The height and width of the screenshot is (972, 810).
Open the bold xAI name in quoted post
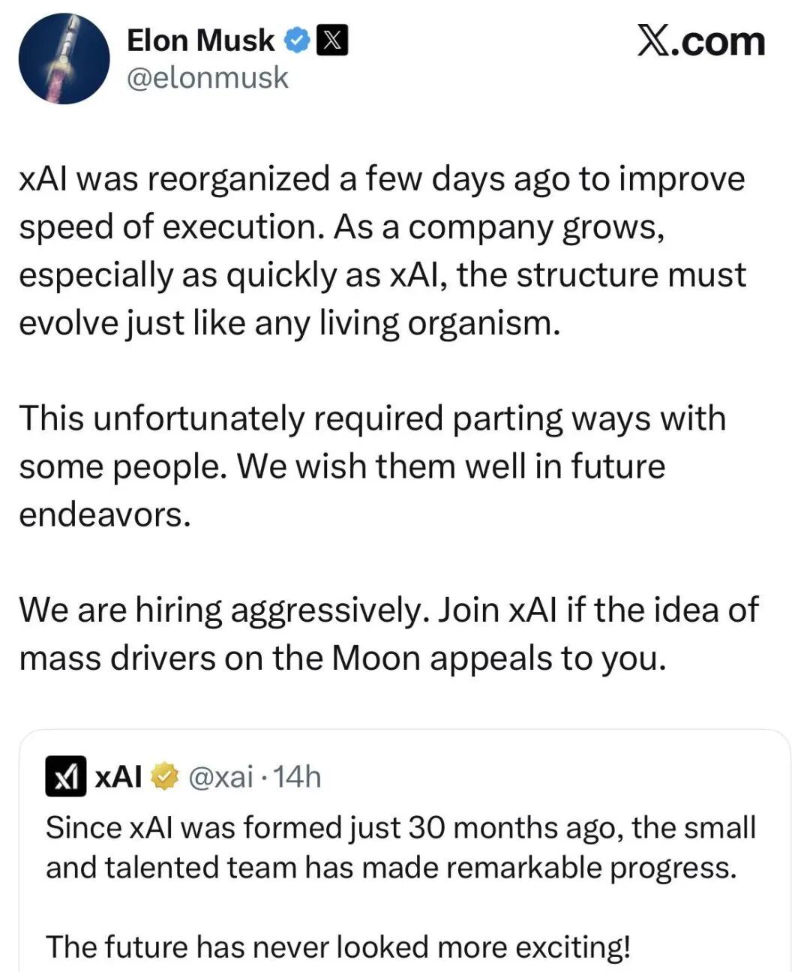point(118,777)
